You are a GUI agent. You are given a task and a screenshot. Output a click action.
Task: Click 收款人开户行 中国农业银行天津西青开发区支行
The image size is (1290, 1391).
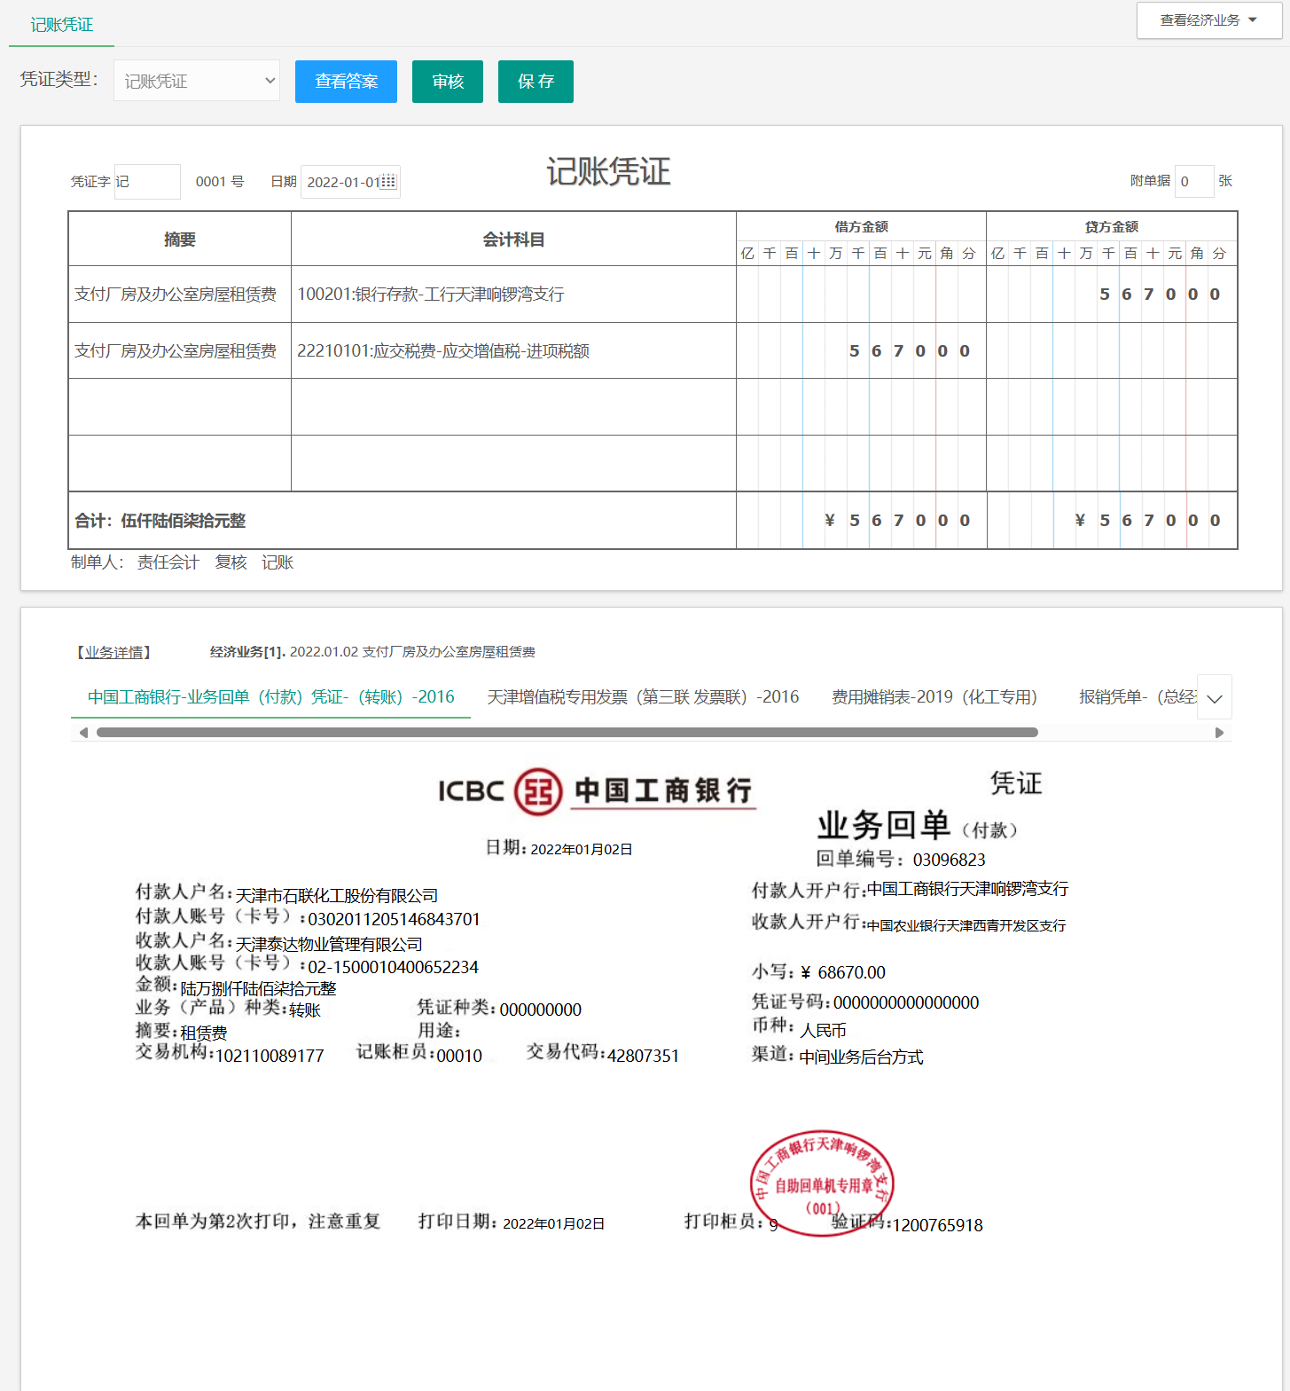[x=966, y=925]
